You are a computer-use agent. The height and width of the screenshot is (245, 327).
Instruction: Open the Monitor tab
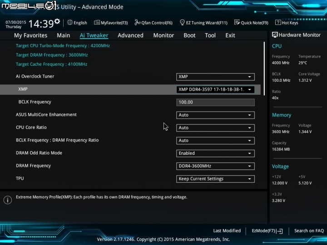click(x=163, y=35)
